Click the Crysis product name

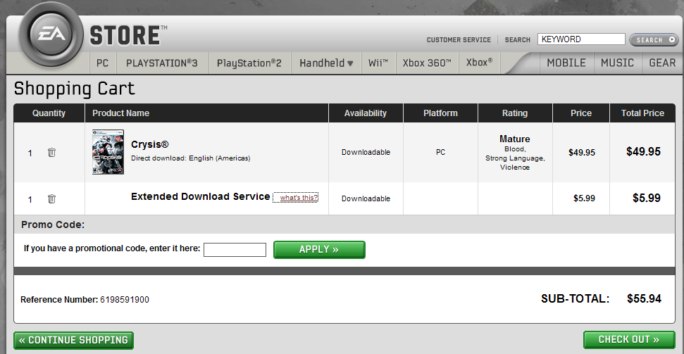(x=149, y=145)
